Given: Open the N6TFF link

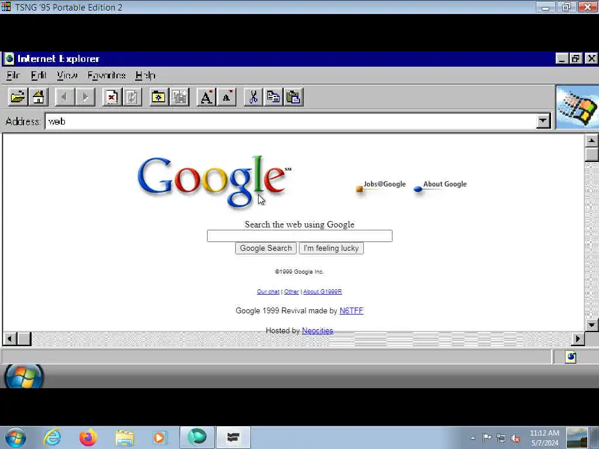Looking at the screenshot, I should (x=352, y=311).
